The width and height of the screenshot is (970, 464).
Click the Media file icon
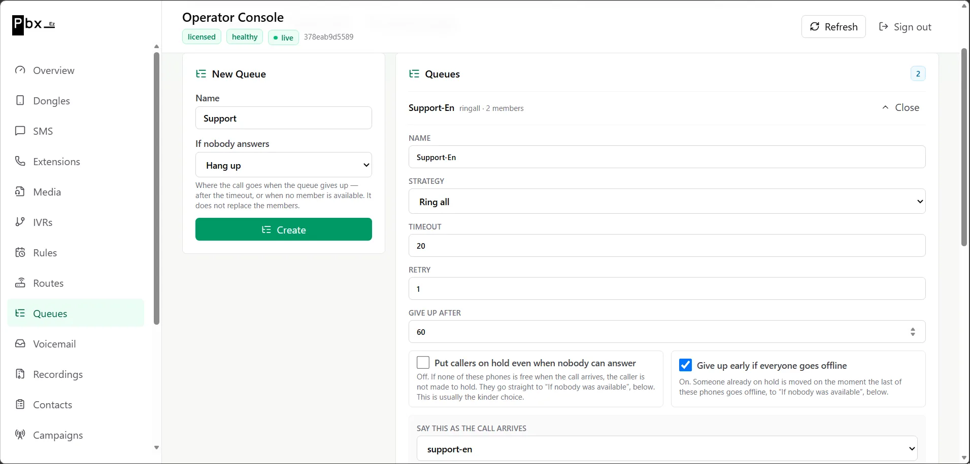[x=20, y=192]
